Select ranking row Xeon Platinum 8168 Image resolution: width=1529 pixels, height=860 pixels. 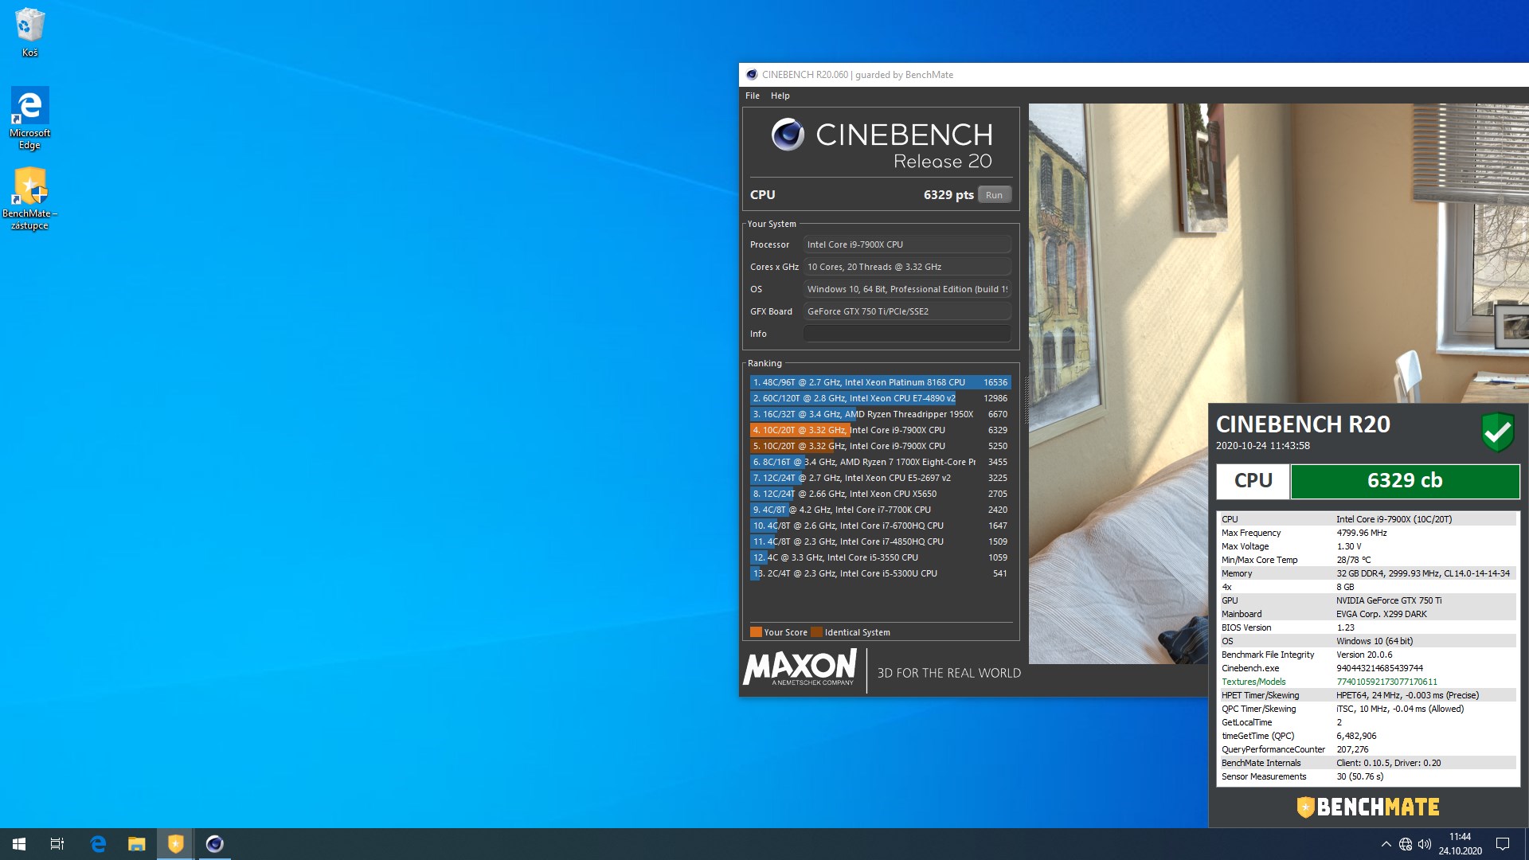tap(881, 382)
